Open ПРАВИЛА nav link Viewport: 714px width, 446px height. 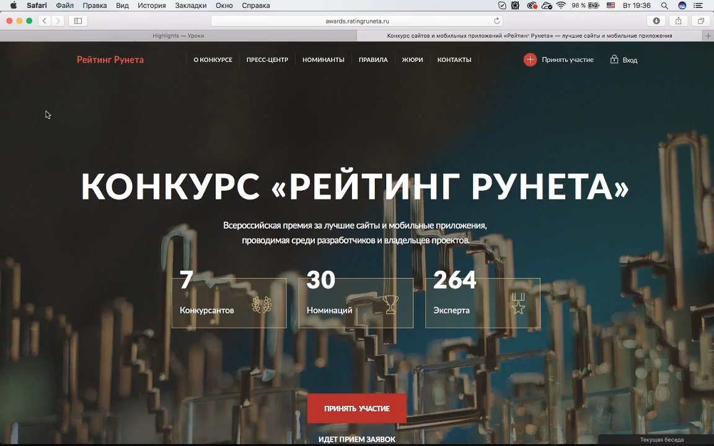coord(373,59)
